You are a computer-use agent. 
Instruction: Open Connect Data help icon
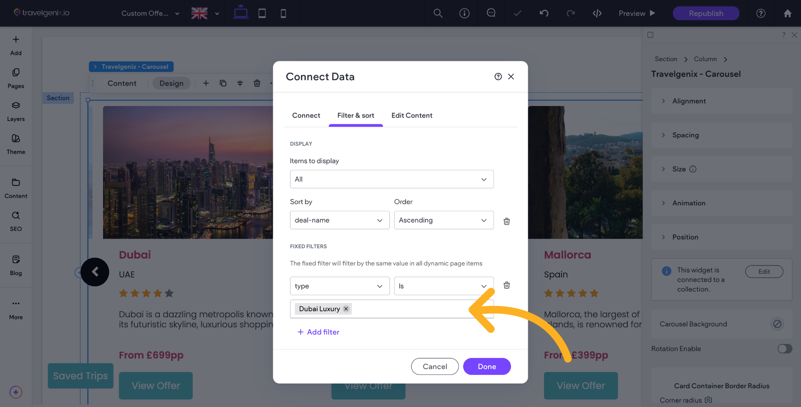coord(498,76)
